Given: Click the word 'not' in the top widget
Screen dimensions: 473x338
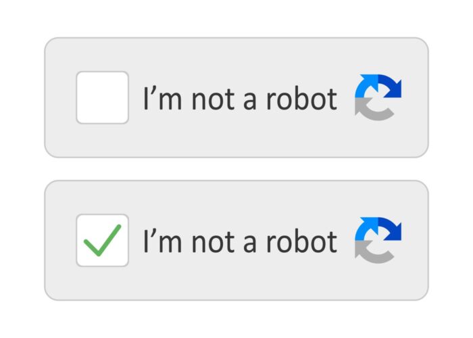Looking at the screenshot, I should (x=213, y=99).
